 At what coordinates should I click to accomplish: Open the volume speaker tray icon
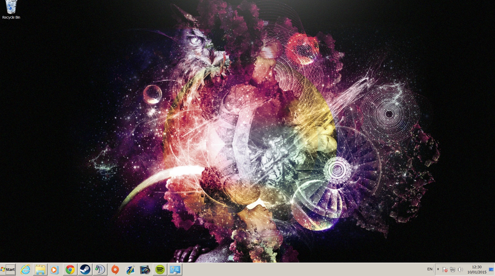coord(460,270)
